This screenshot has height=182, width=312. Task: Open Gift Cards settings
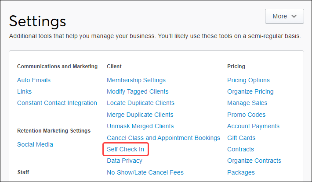pyautogui.click(x=241, y=138)
